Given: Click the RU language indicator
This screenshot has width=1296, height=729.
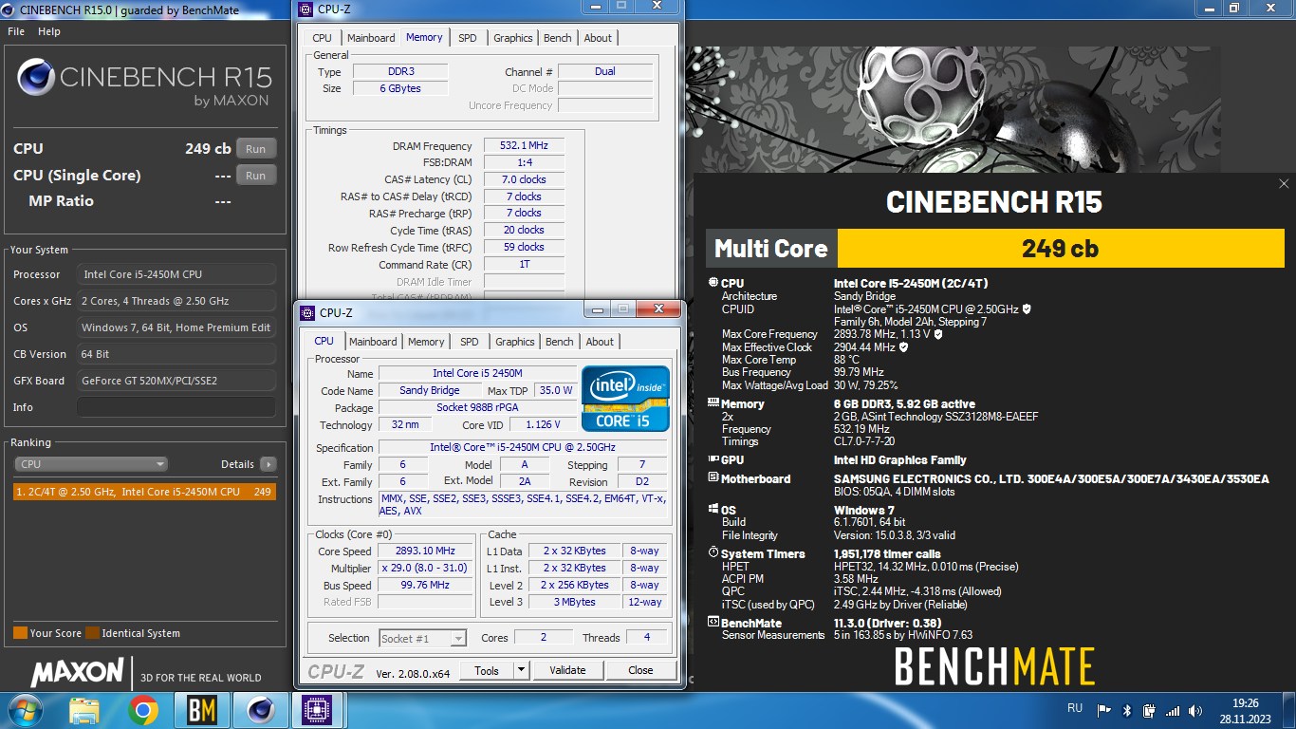Looking at the screenshot, I should [x=1075, y=708].
